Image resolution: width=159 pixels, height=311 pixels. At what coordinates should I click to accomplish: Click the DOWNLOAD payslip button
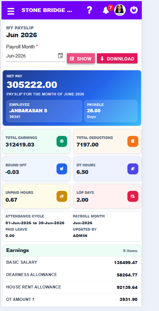coord(117,59)
